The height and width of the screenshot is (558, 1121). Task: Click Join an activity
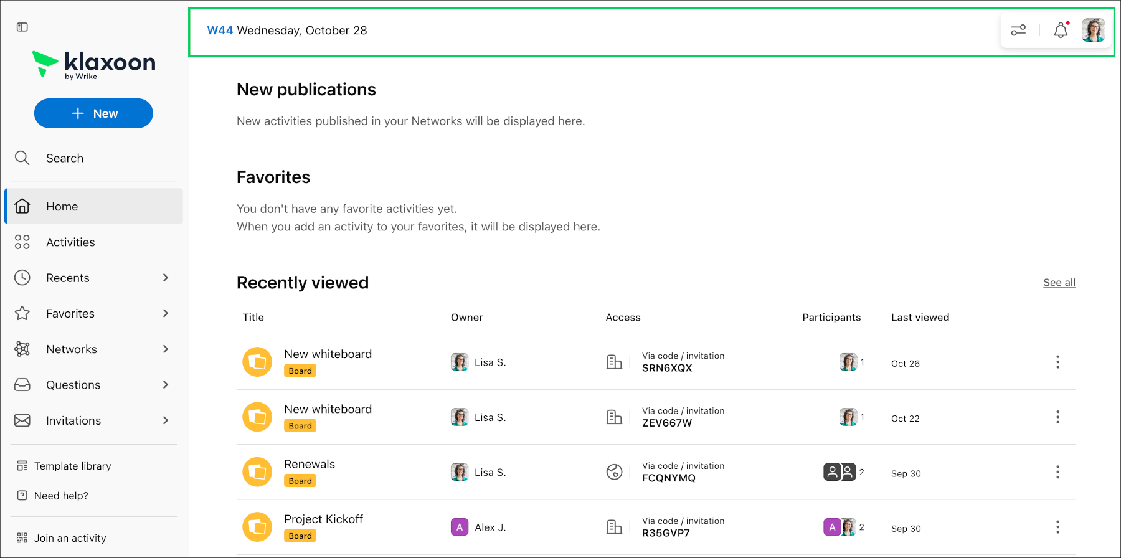point(62,538)
